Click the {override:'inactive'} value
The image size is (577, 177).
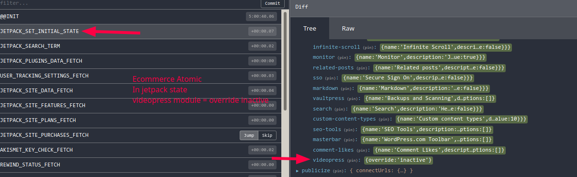(x=398, y=160)
